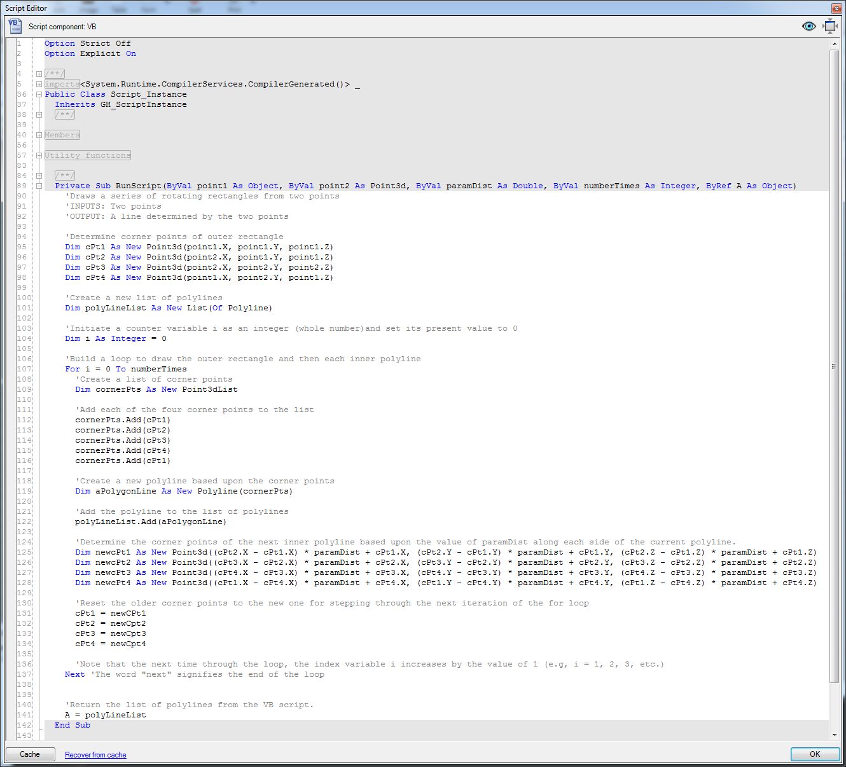Expand the comment region at line 38
Image resolution: width=846 pixels, height=767 pixels.
39,114
